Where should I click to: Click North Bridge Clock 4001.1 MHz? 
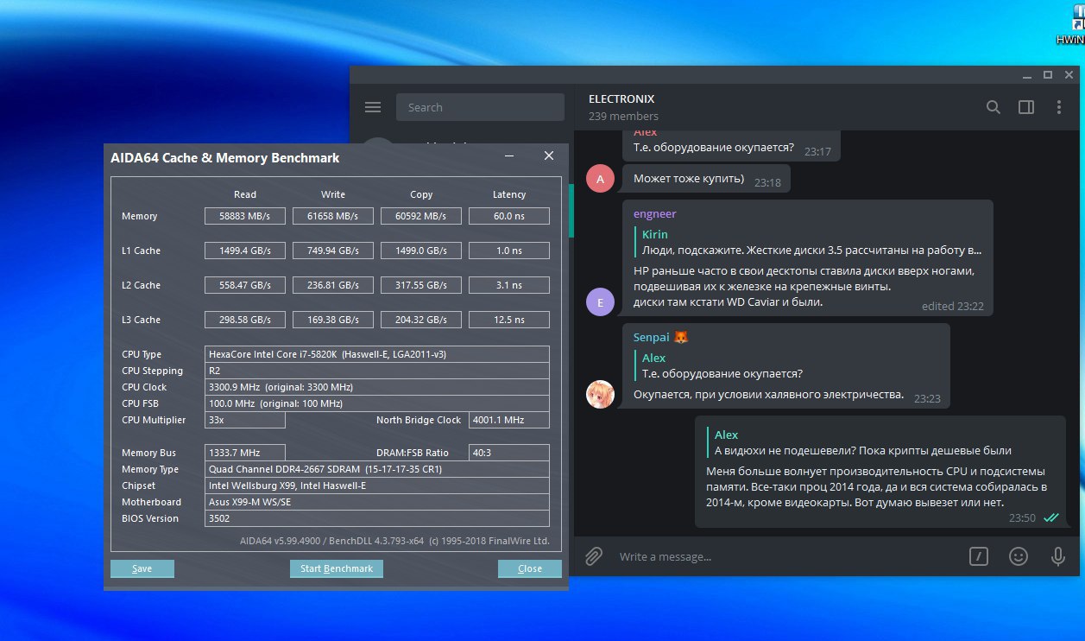(509, 420)
